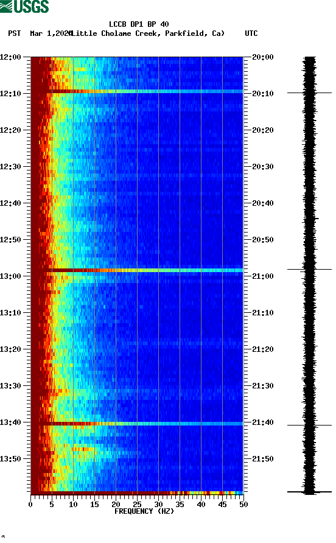Click the 10 Hz frequency axis label

click(x=73, y=505)
